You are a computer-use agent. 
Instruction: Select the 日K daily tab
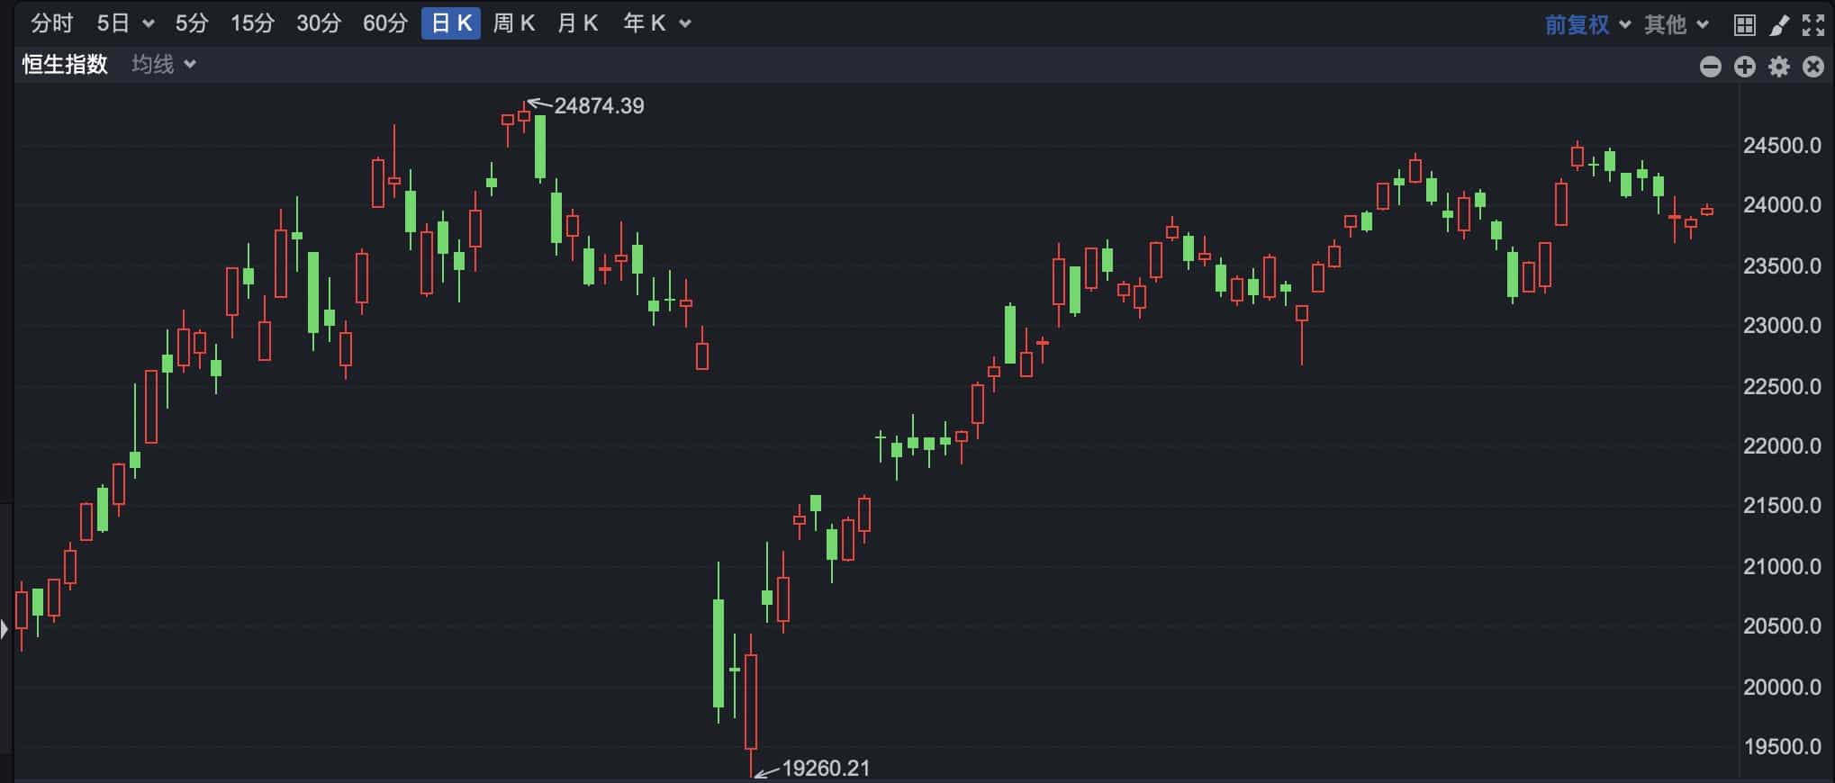(x=451, y=23)
